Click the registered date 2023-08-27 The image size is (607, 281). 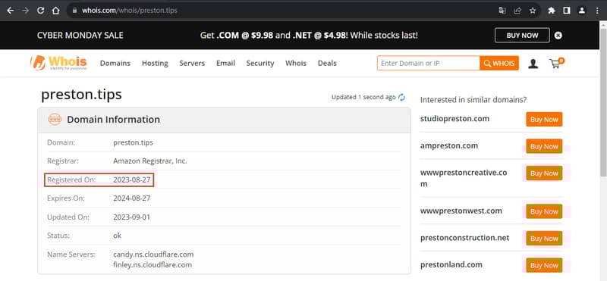(131, 180)
